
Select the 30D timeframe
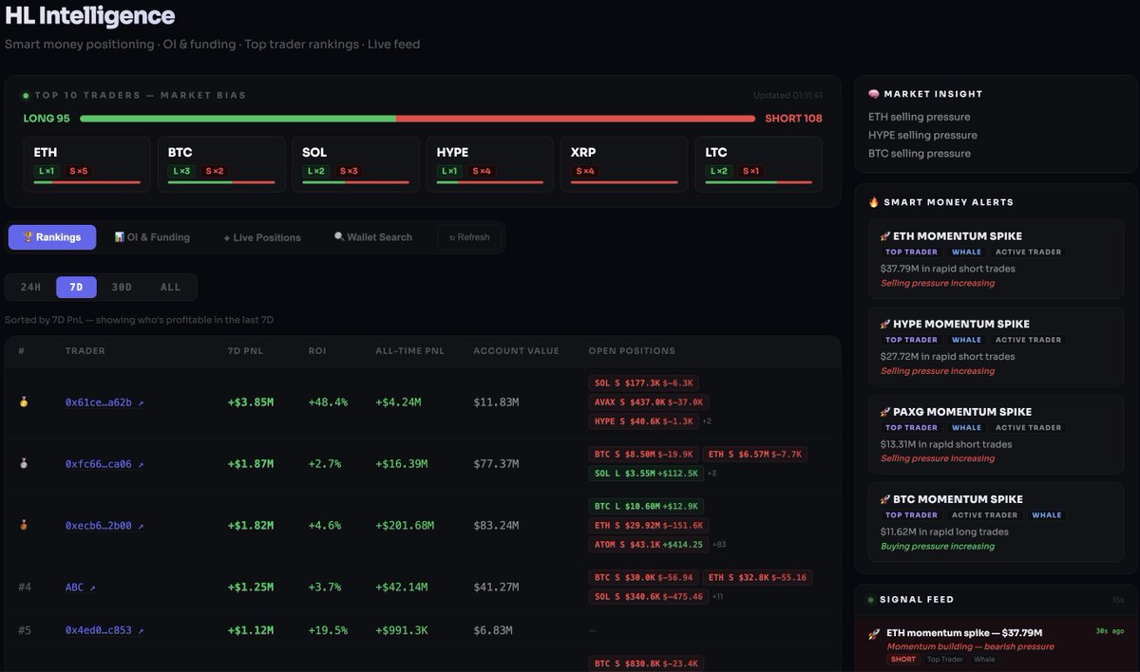(x=122, y=287)
